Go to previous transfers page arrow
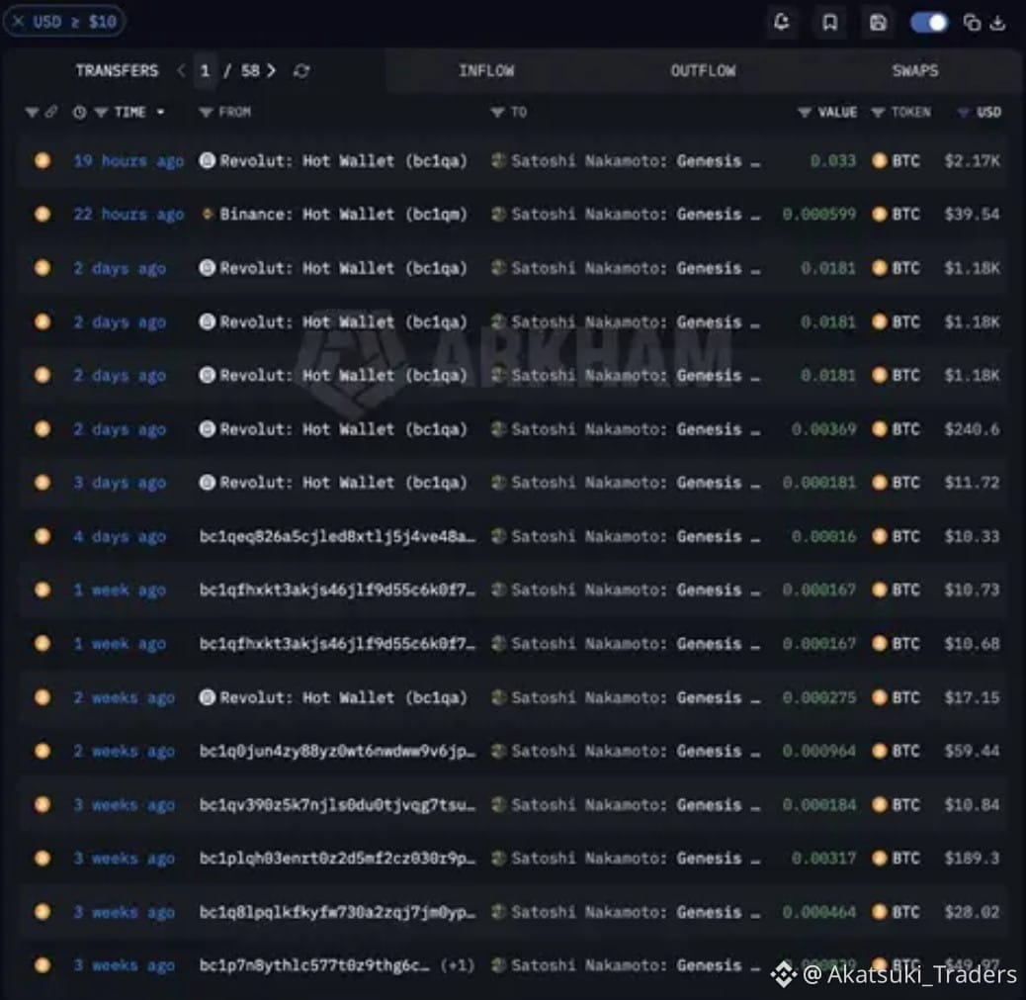Viewport: 1026px width, 1000px height. pyautogui.click(x=181, y=70)
